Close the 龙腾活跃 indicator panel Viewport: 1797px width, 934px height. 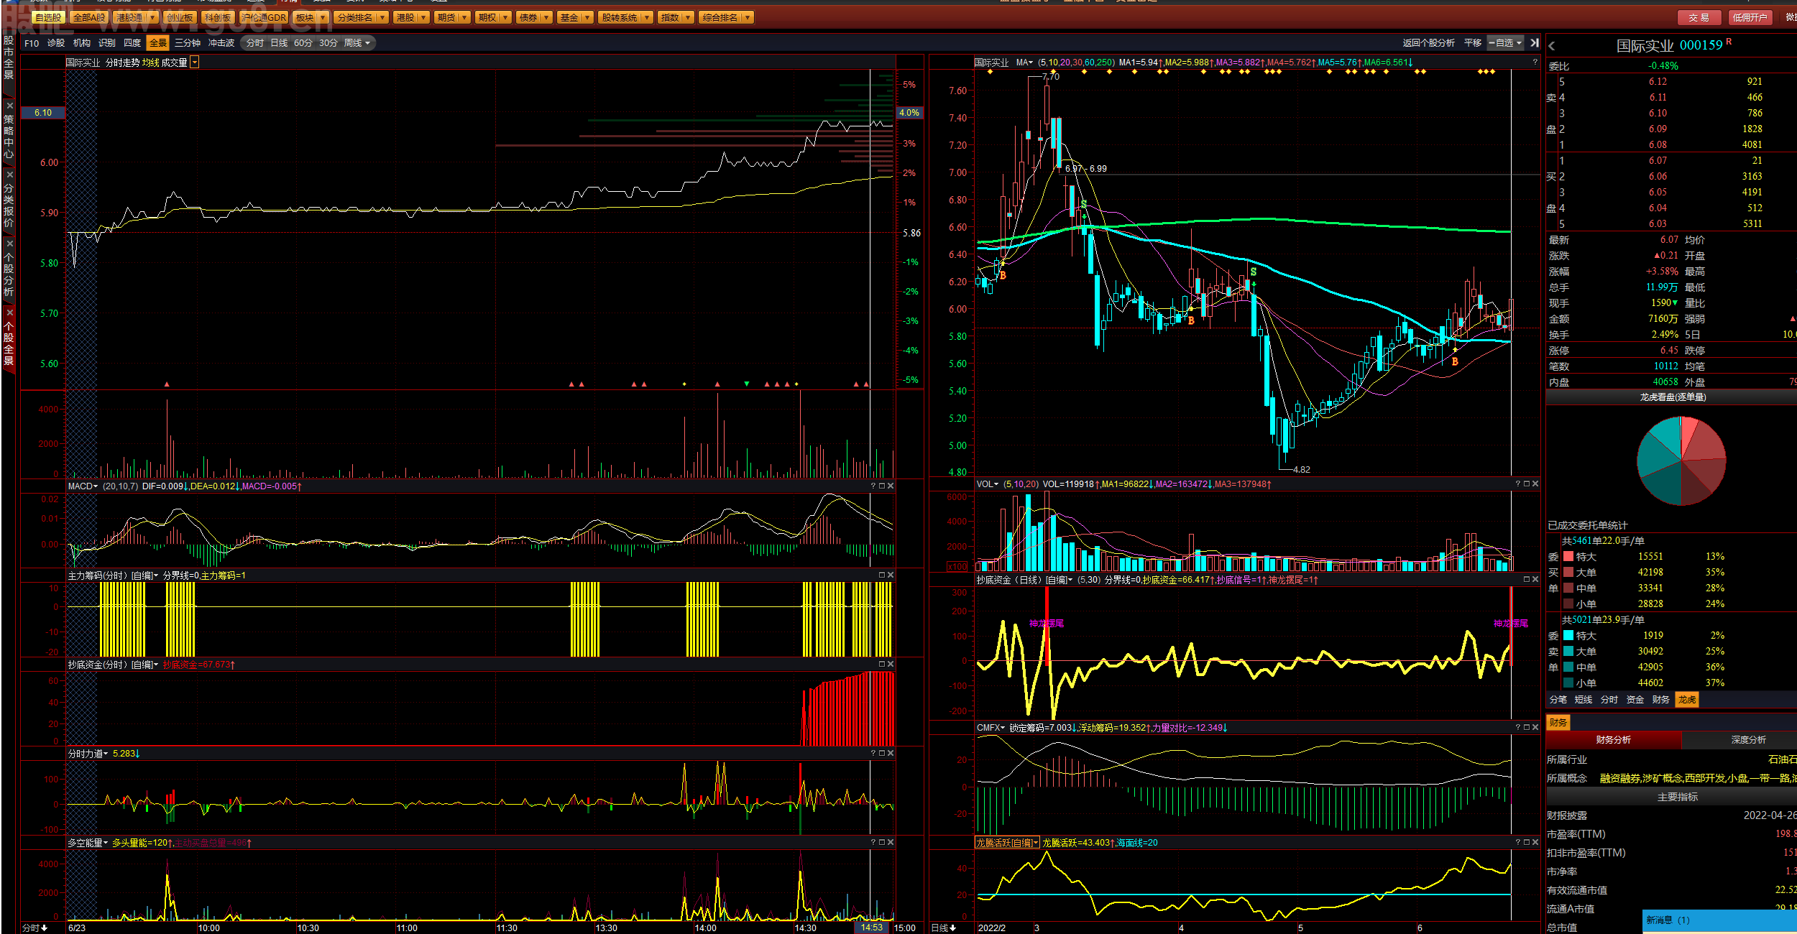1535,843
